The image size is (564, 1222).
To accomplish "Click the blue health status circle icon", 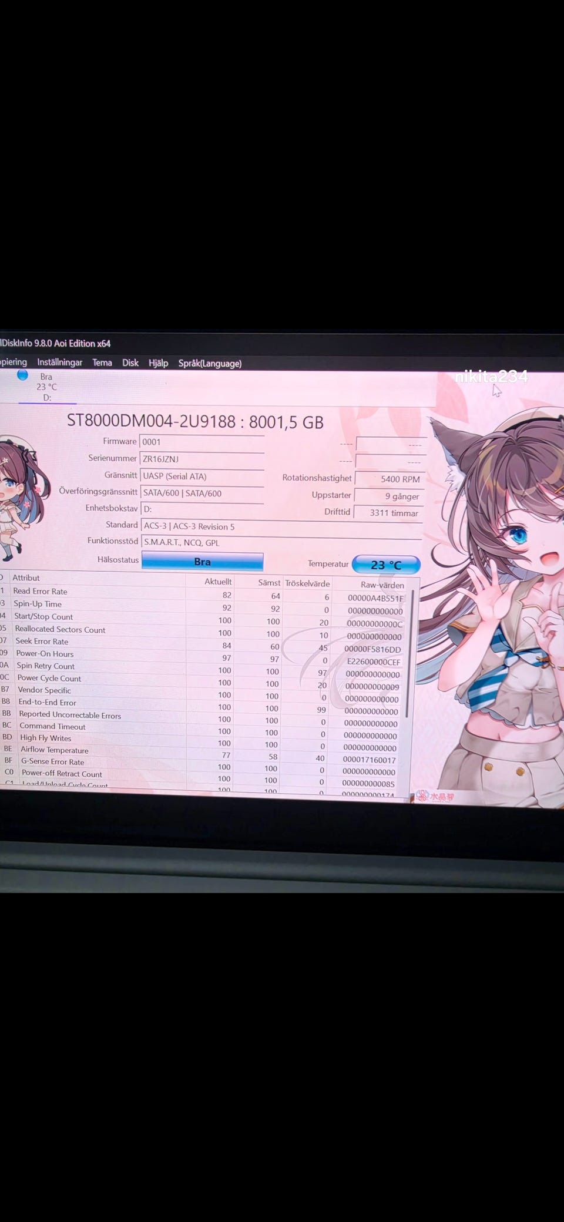I will tap(22, 374).
